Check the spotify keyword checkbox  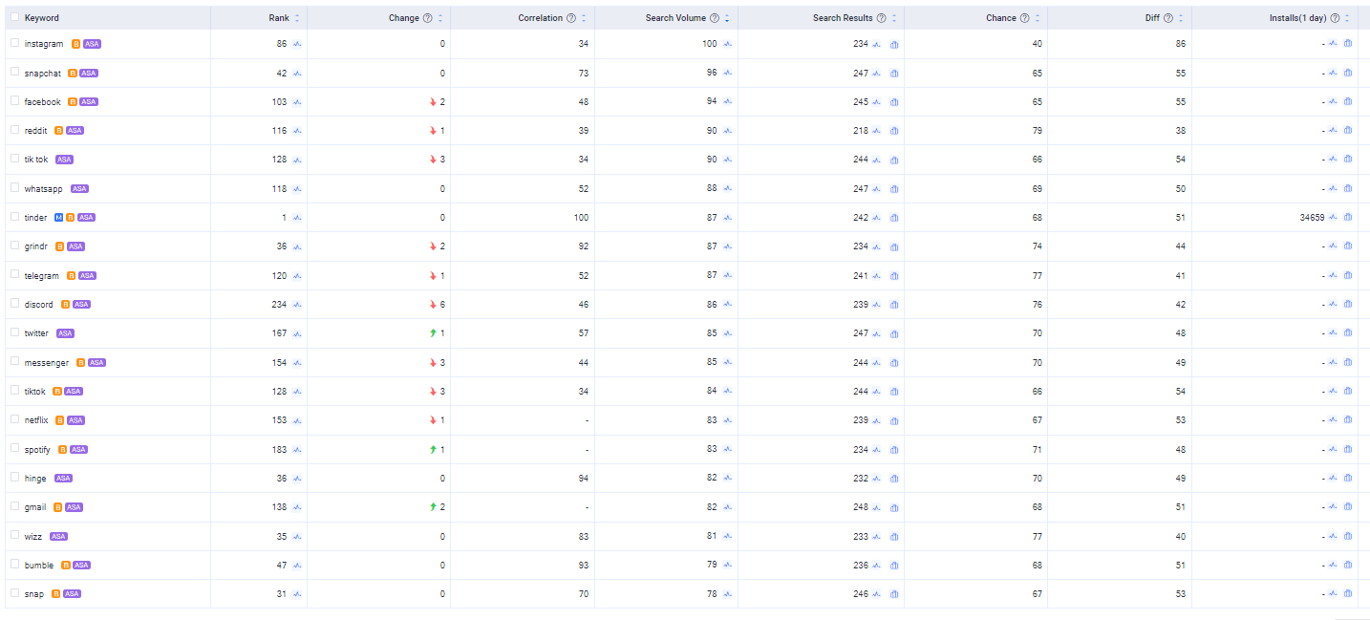pyautogui.click(x=14, y=448)
